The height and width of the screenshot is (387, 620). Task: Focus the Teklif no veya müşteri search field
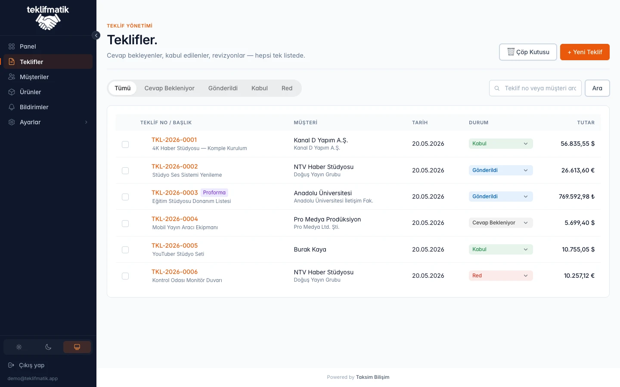(535, 88)
